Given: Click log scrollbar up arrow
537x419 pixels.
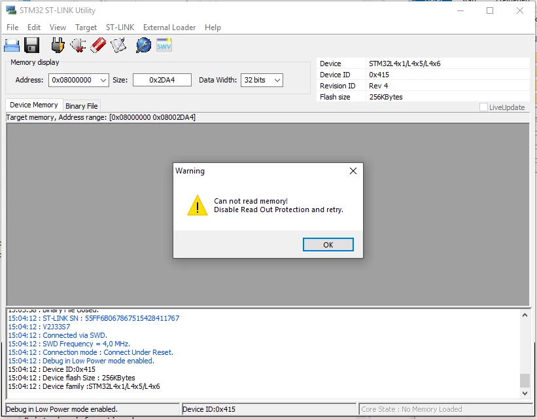Looking at the screenshot, I should click(x=525, y=315).
